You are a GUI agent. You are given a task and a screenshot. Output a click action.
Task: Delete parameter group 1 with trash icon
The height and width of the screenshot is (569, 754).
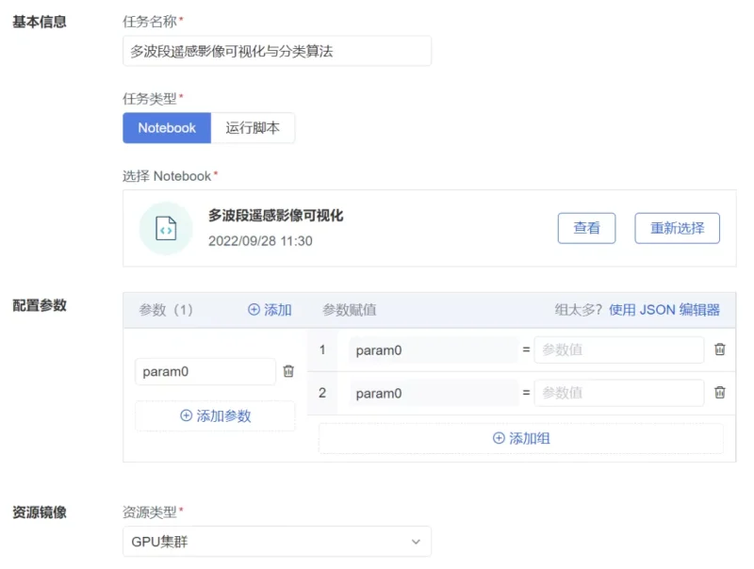(720, 350)
